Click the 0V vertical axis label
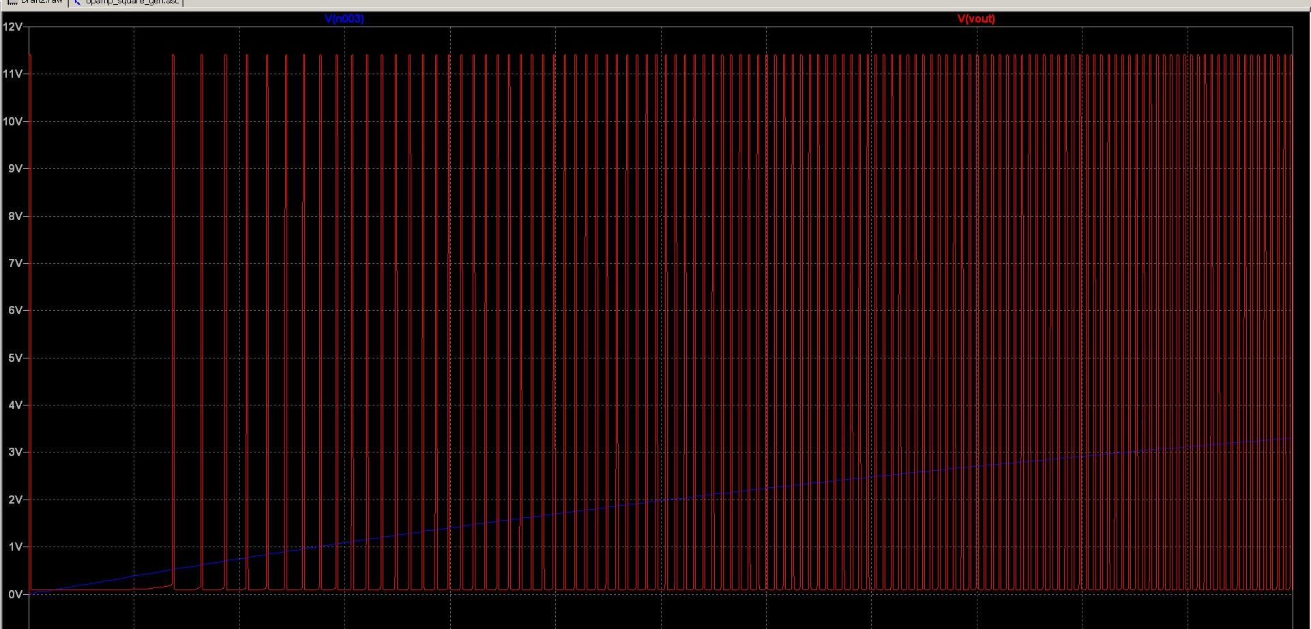Viewport: 1311px width, 629px height. click(16, 594)
